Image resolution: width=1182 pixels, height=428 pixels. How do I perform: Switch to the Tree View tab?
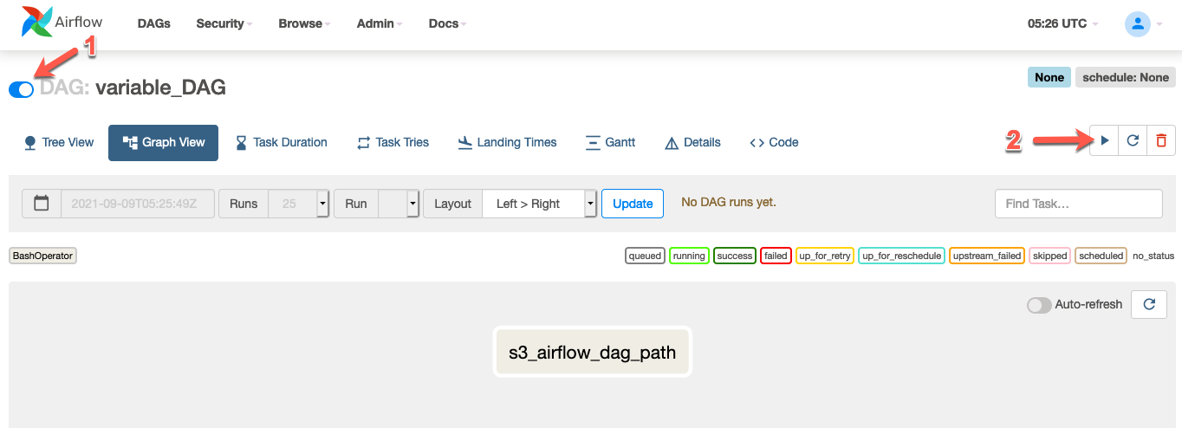click(x=58, y=142)
